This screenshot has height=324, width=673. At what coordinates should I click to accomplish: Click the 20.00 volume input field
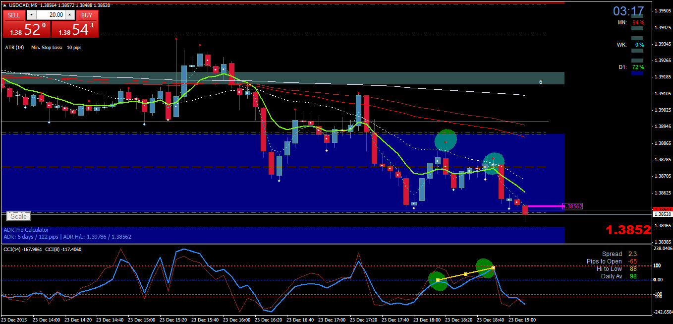point(51,15)
